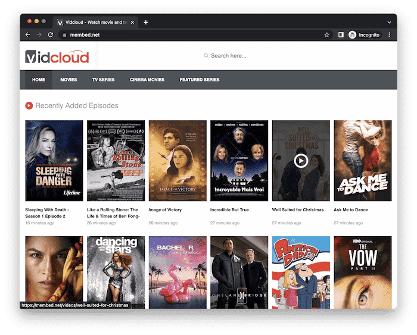The image size is (417, 335).
Task: Click the browser forward arrow
Action: pos(39,35)
